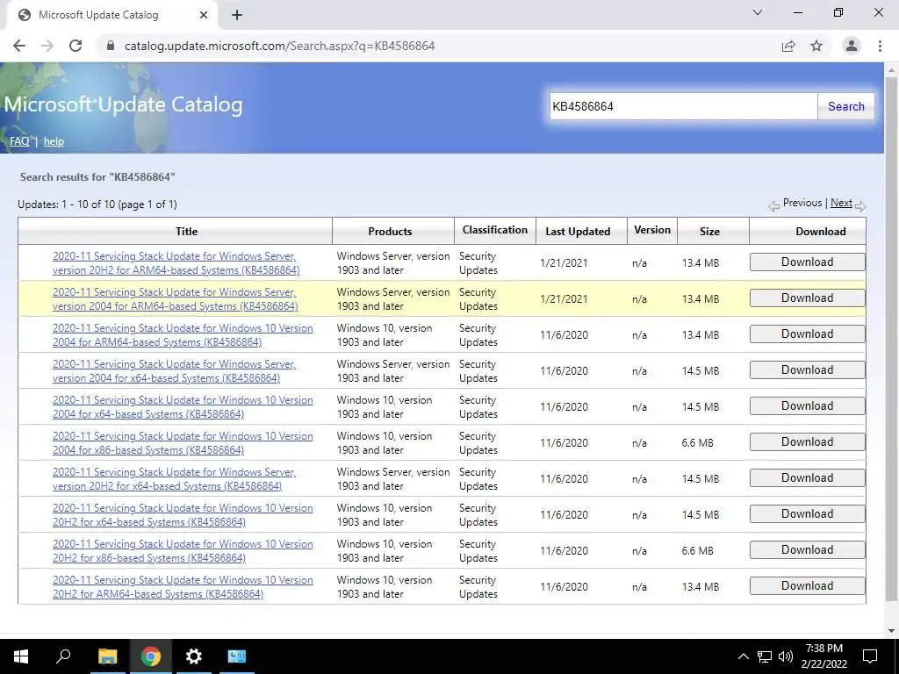Click scrollbar down arrow
899x674 pixels.
coord(891,631)
